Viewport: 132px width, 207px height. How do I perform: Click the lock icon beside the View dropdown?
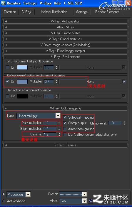pos(91,201)
